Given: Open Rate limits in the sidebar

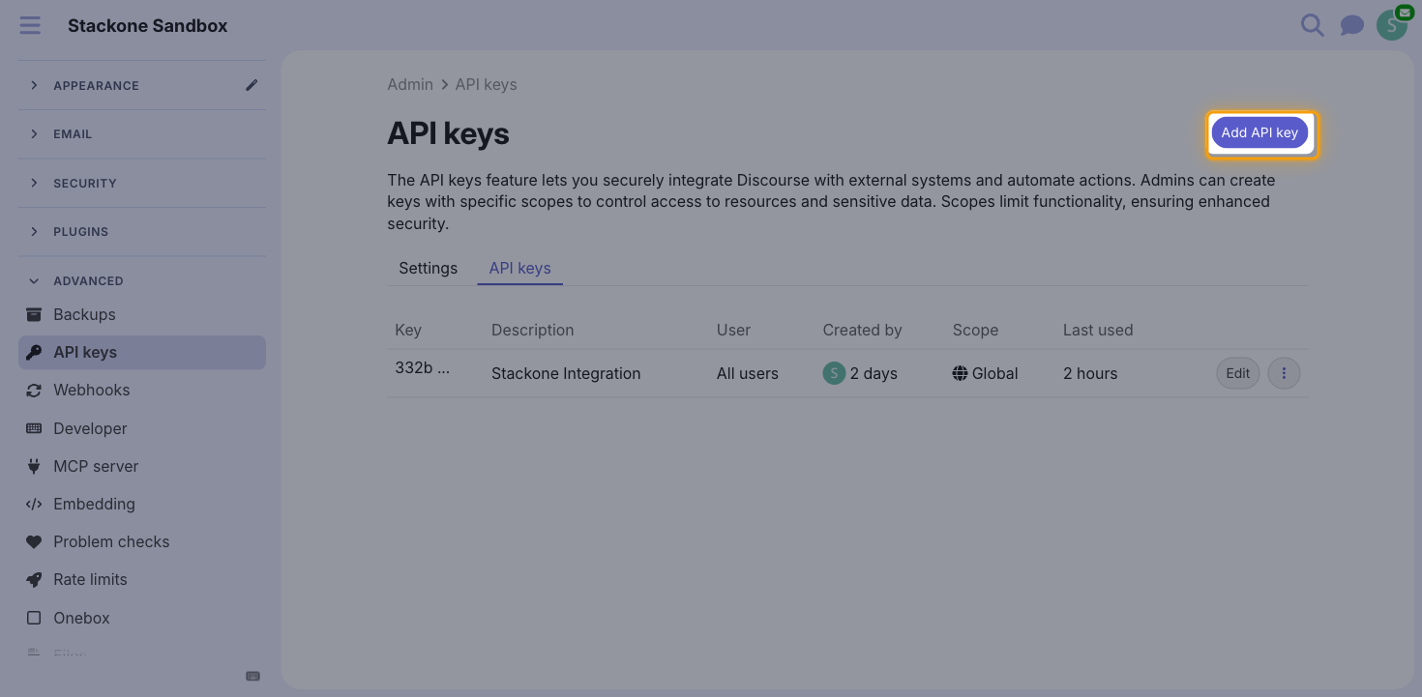Looking at the screenshot, I should [141, 580].
